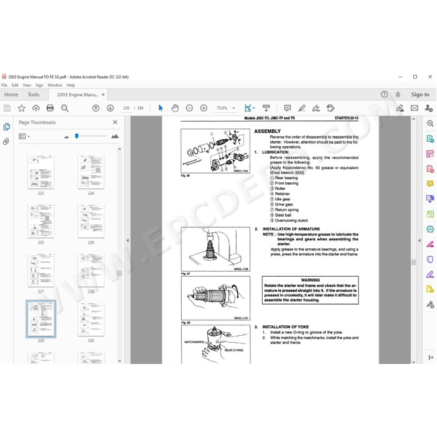The height and width of the screenshot is (437, 437).
Task: Reduce thumbnail size small mountains icon
Action: 66,137
